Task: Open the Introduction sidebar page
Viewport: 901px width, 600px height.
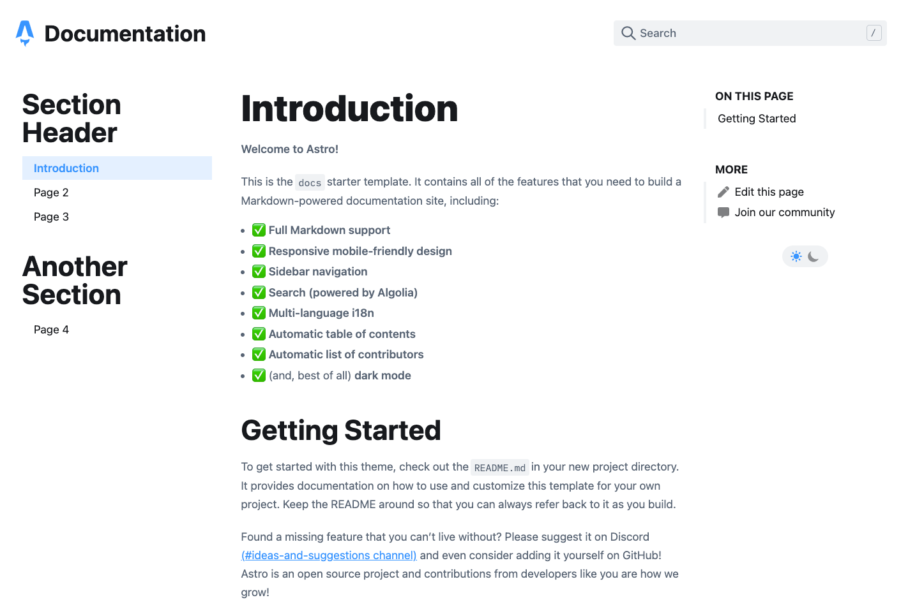Action: tap(66, 168)
